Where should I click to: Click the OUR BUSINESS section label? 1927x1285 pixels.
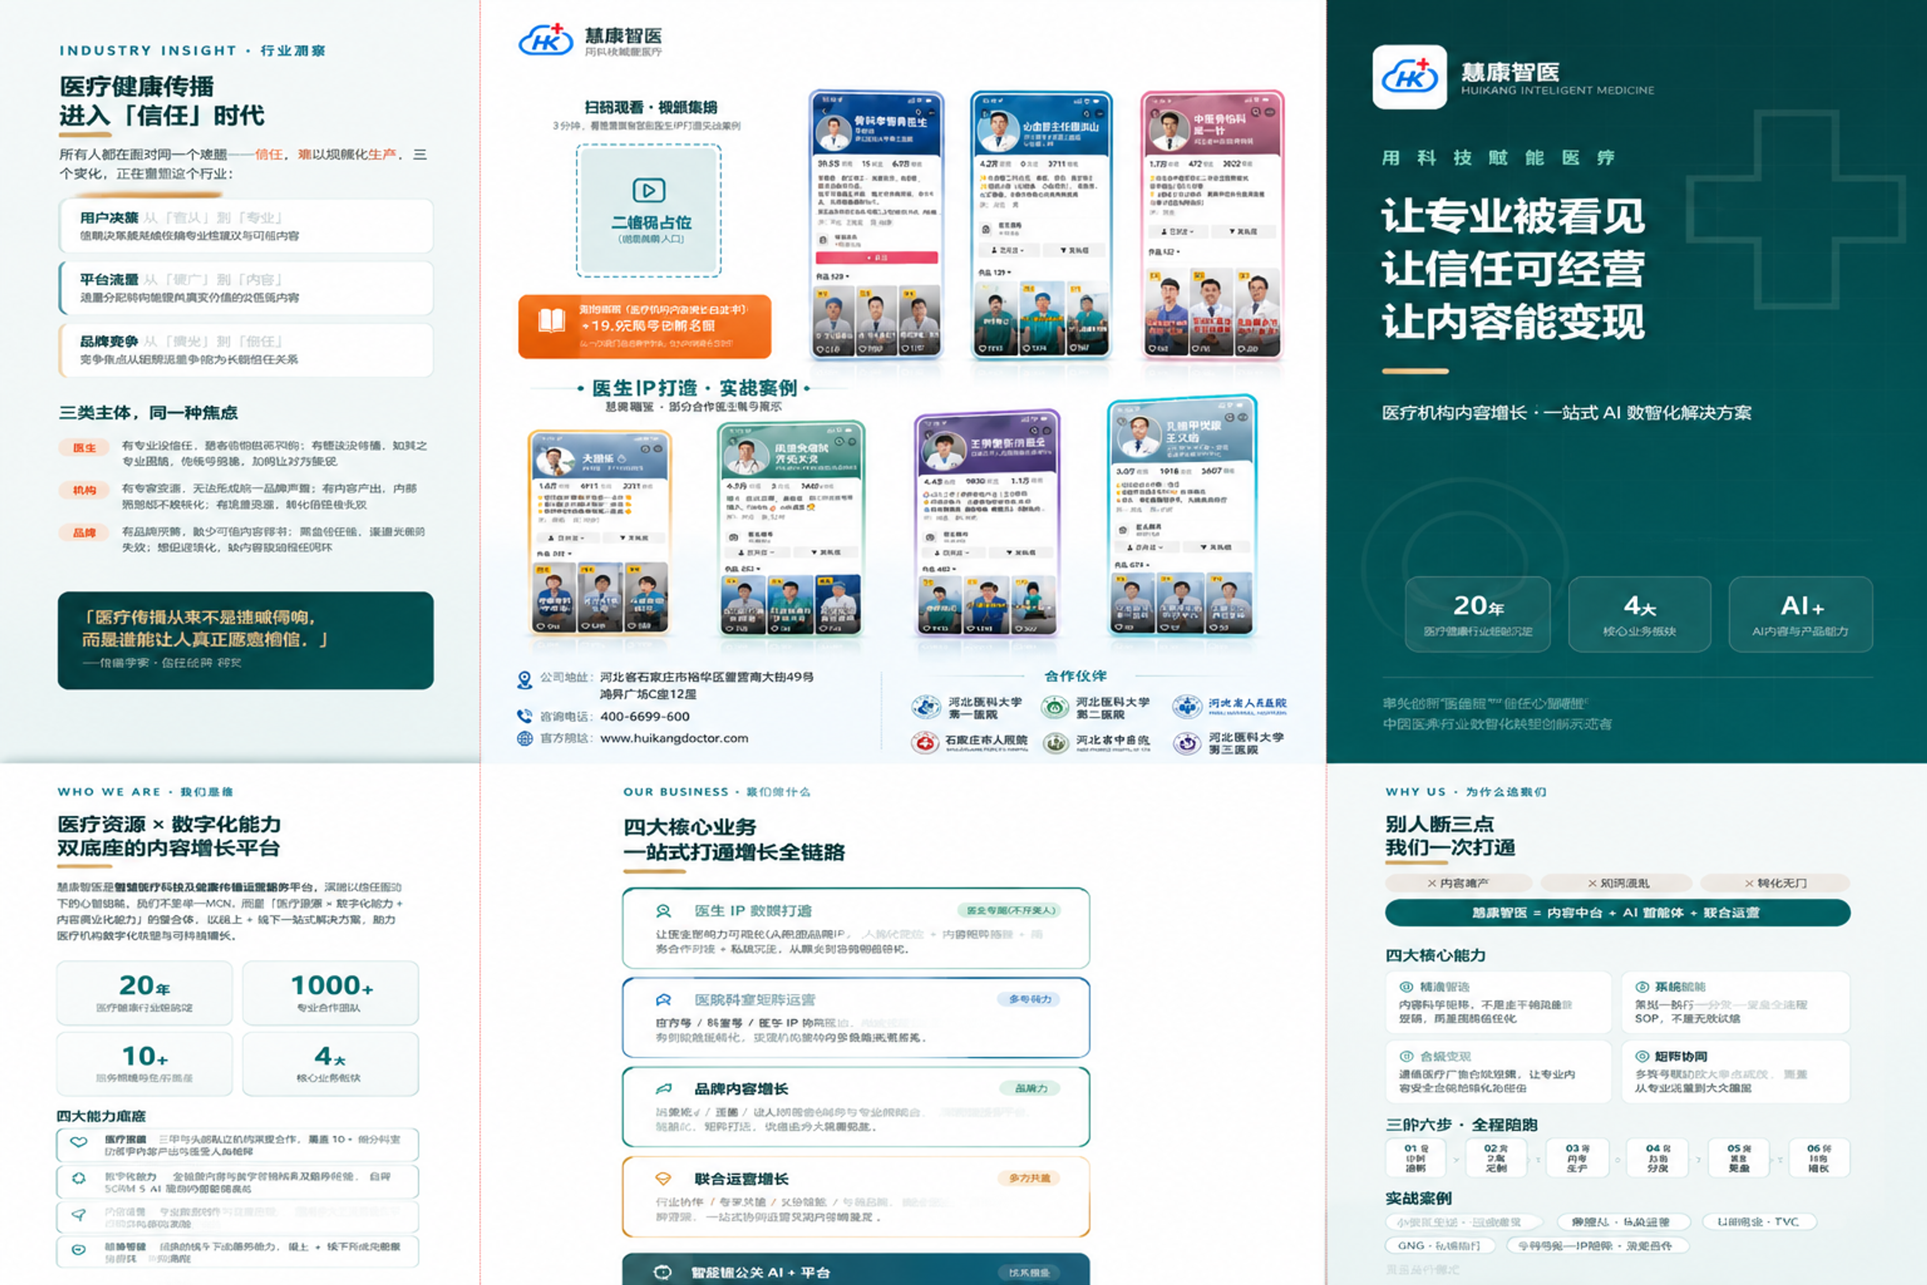coord(717,793)
